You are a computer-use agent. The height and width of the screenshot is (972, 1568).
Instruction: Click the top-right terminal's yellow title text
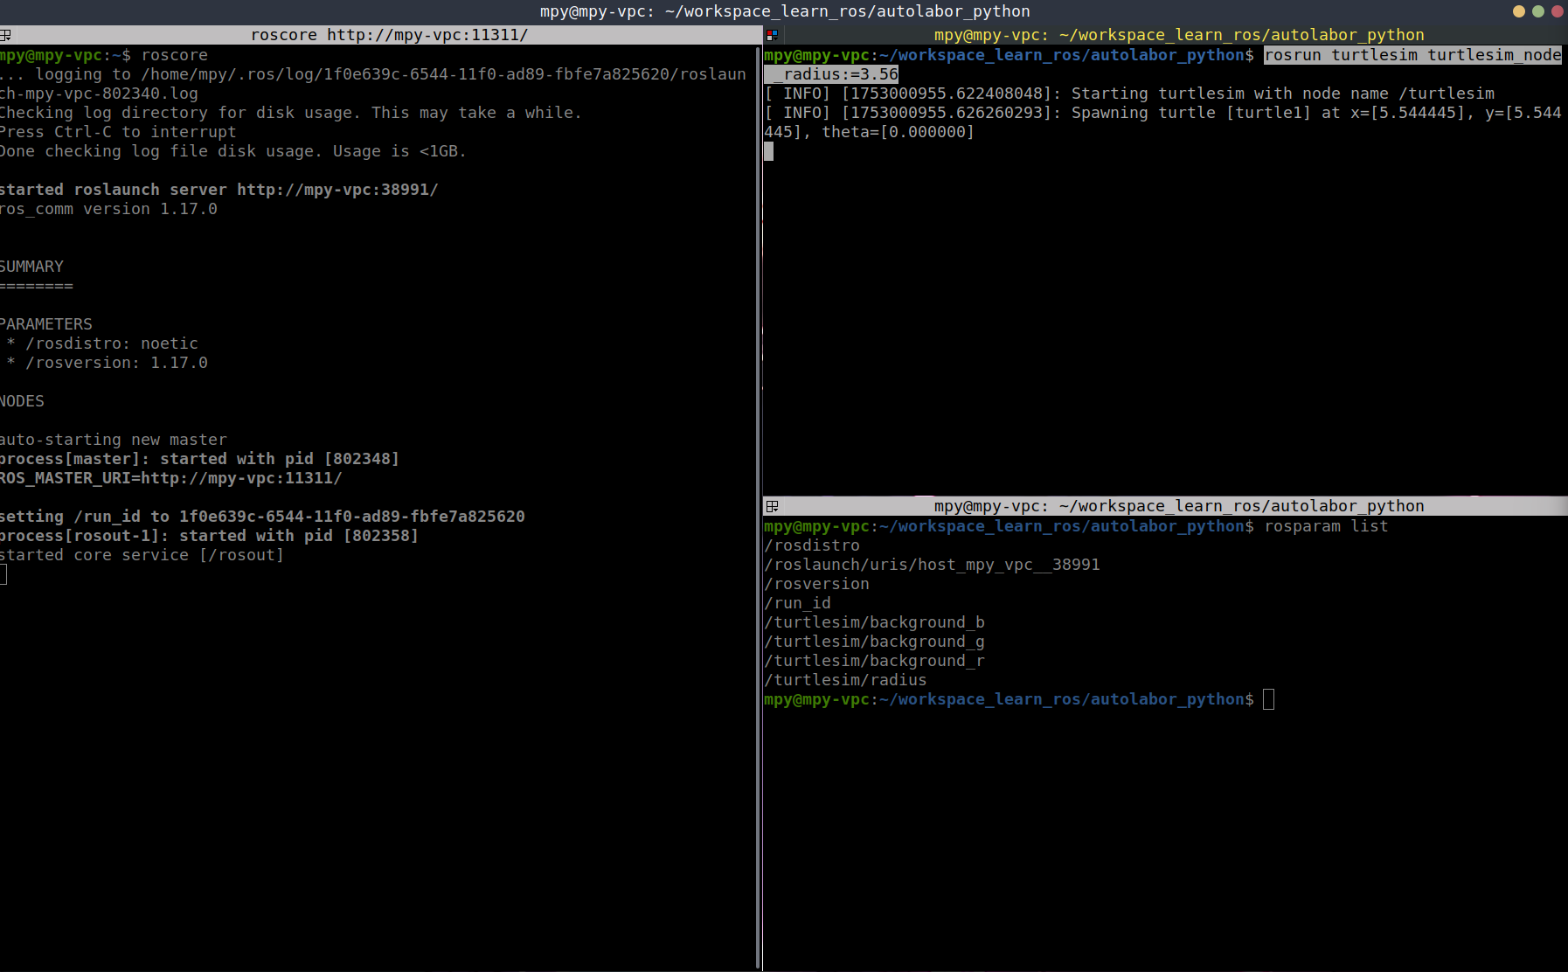pyautogui.click(x=1178, y=35)
